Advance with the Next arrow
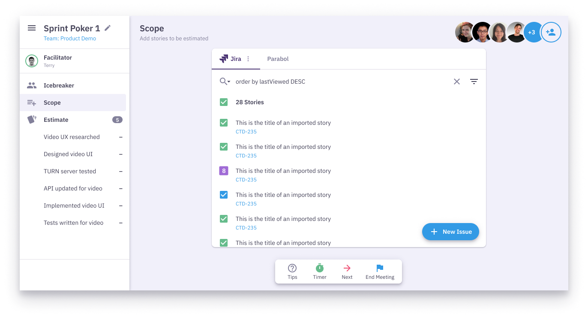Image resolution: width=588 pixels, height=317 pixels. click(347, 272)
